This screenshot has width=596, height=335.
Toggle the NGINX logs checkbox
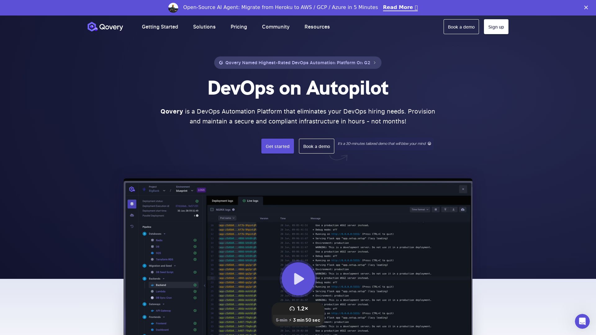click(x=212, y=210)
